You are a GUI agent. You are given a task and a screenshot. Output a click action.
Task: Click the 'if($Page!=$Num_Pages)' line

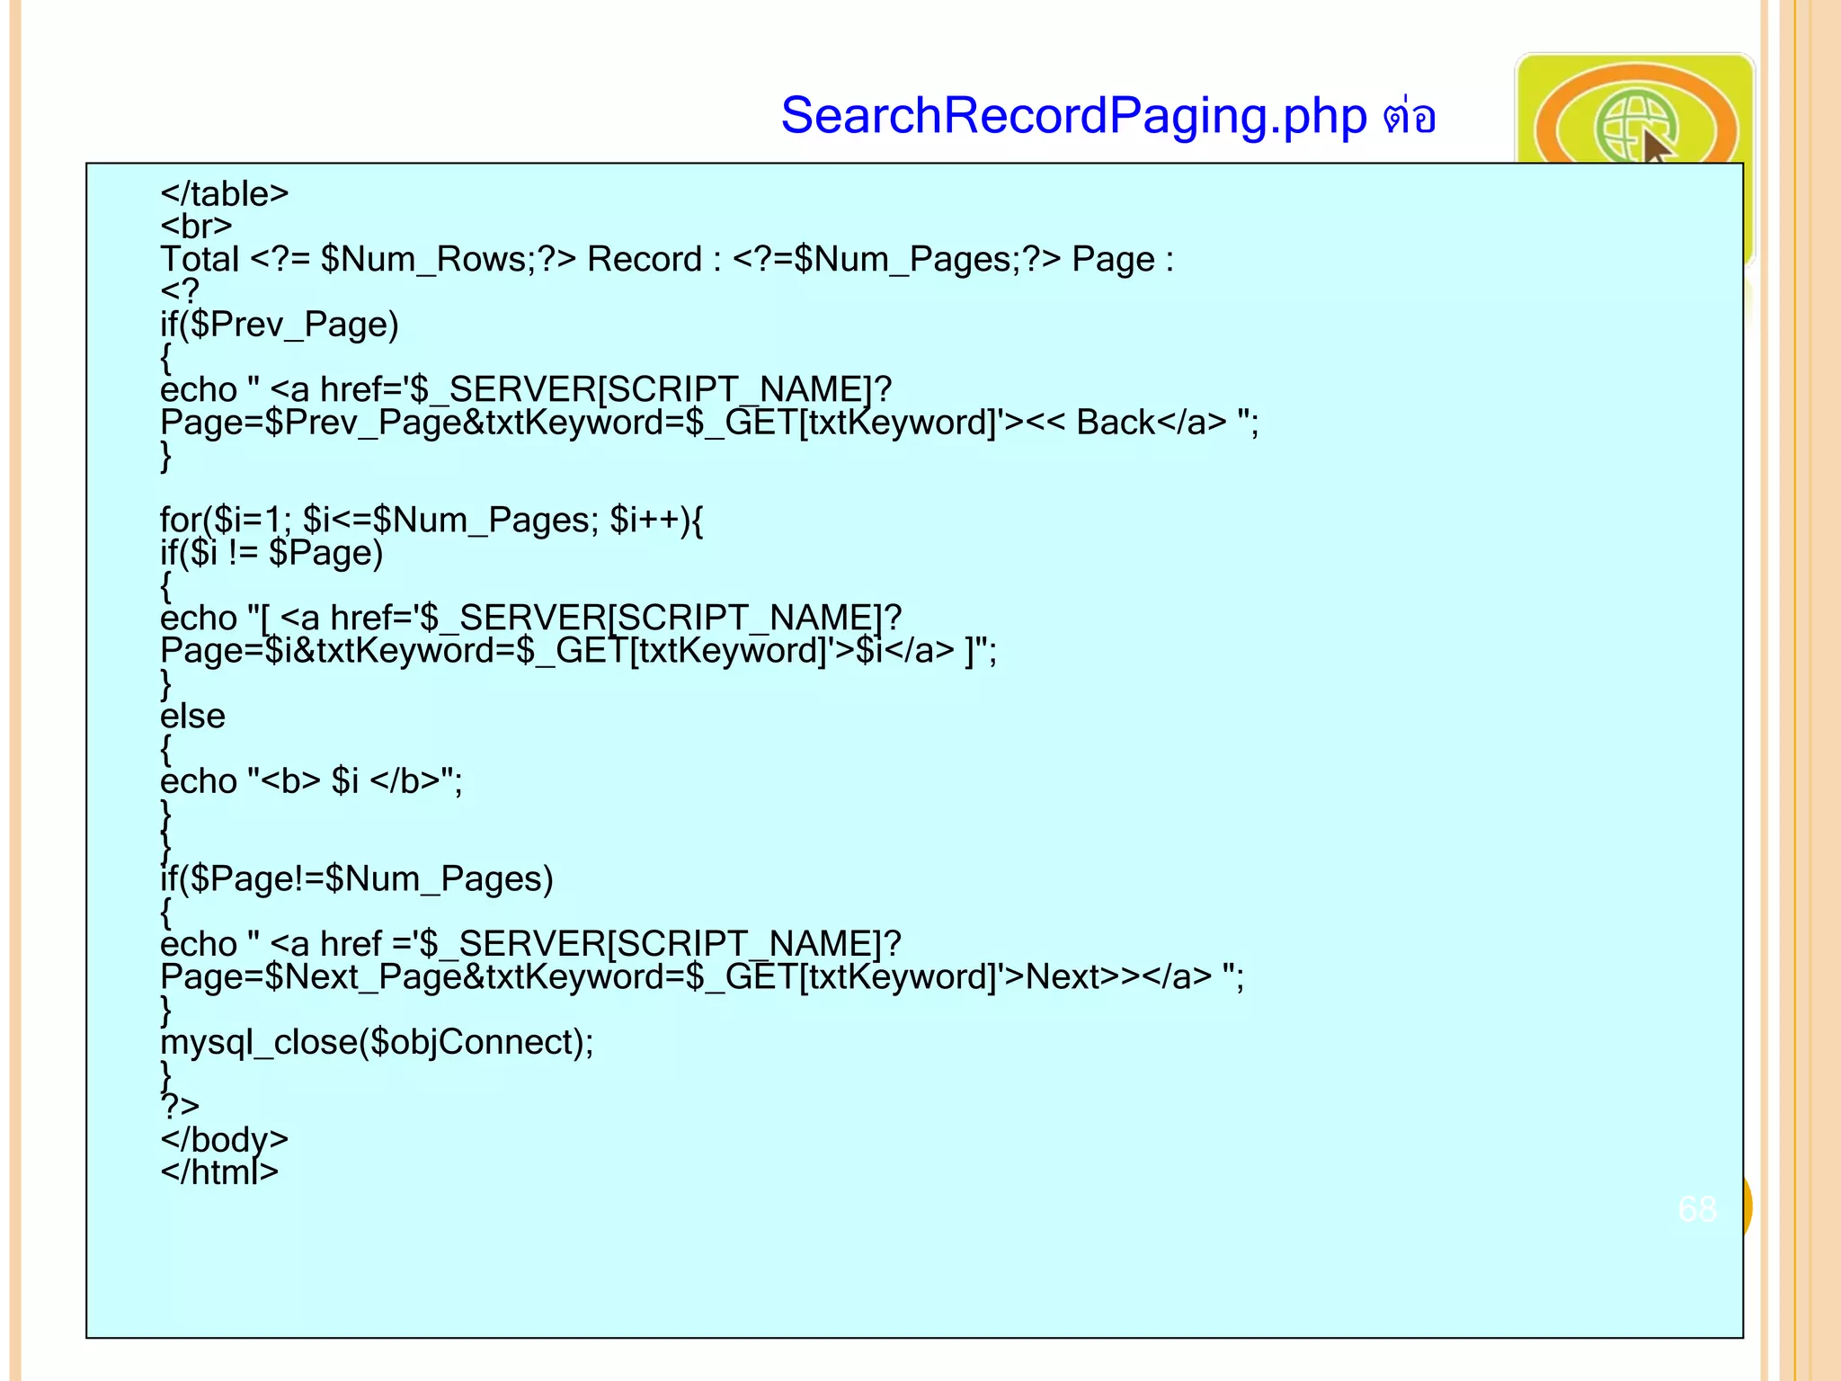coord(357,879)
